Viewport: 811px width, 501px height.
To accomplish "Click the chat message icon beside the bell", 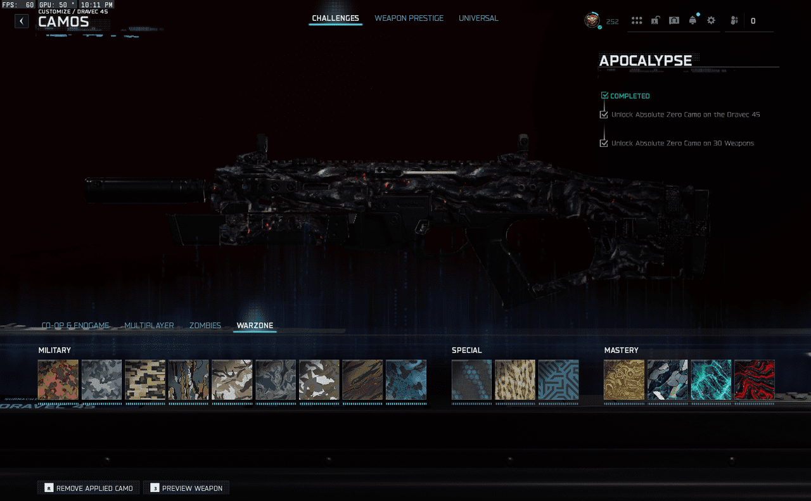I will click(x=674, y=21).
